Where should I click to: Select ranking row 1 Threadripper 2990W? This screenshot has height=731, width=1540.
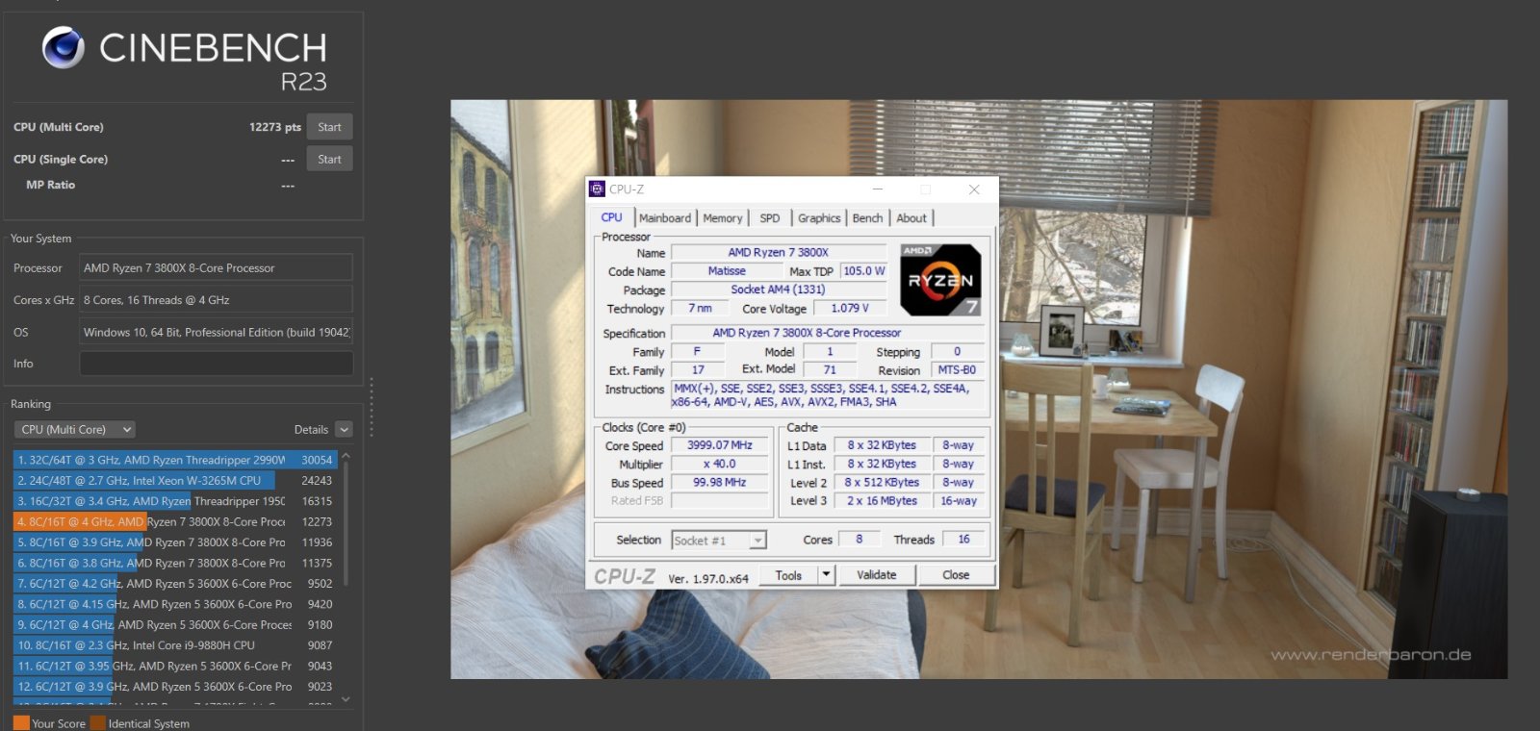[175, 460]
